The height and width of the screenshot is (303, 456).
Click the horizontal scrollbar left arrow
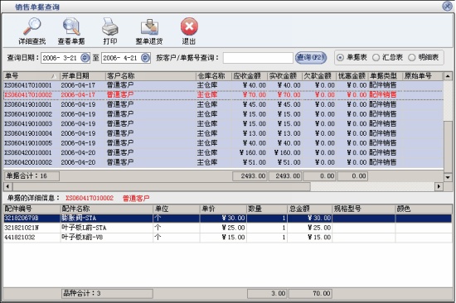(7, 186)
